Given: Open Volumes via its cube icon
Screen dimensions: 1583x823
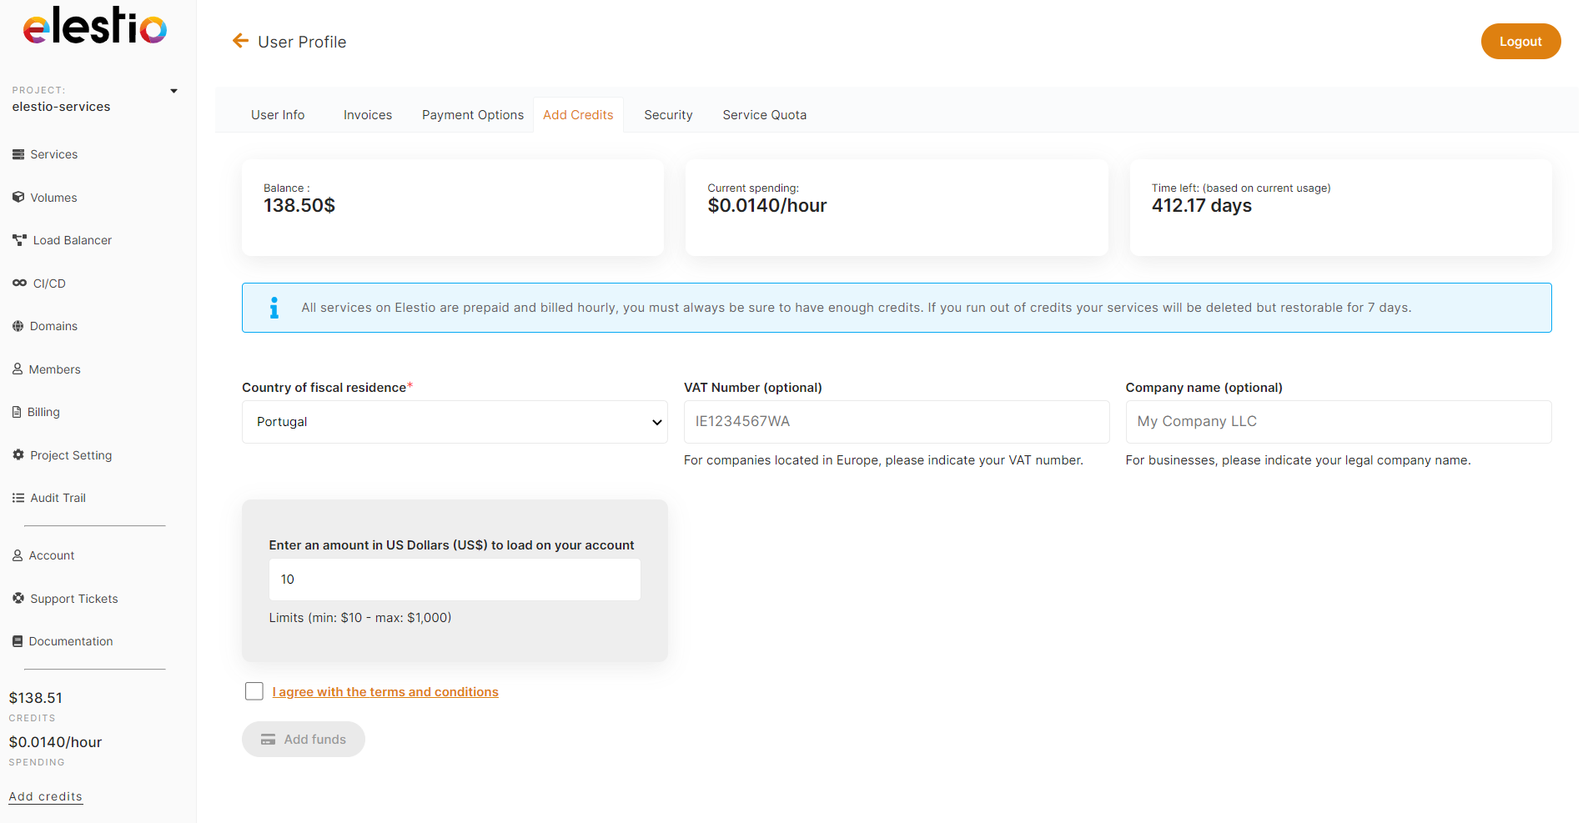Looking at the screenshot, I should point(18,198).
